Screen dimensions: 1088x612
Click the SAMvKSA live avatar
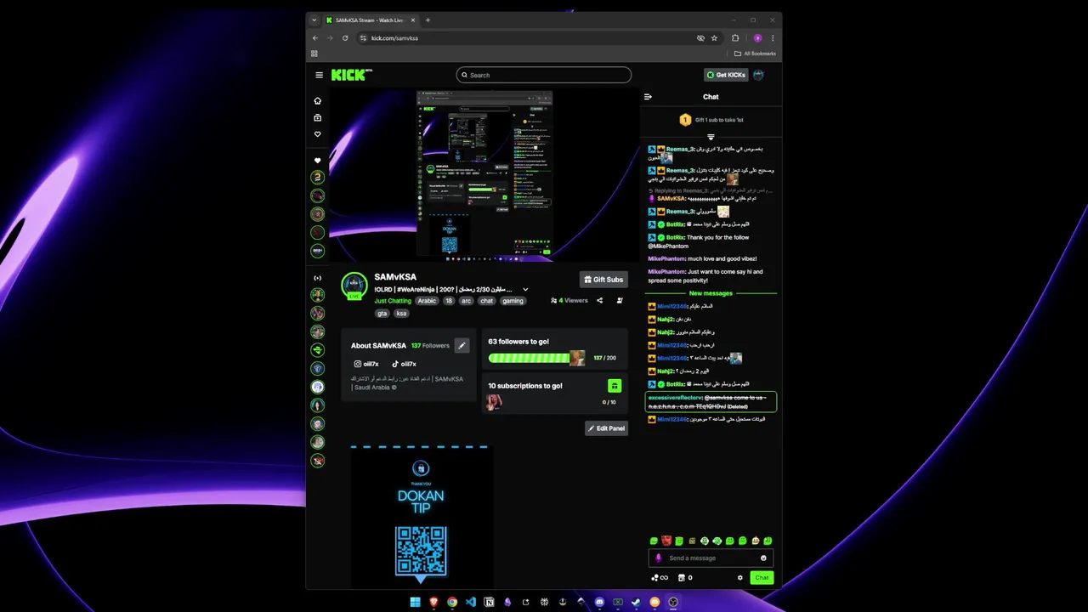pos(354,286)
